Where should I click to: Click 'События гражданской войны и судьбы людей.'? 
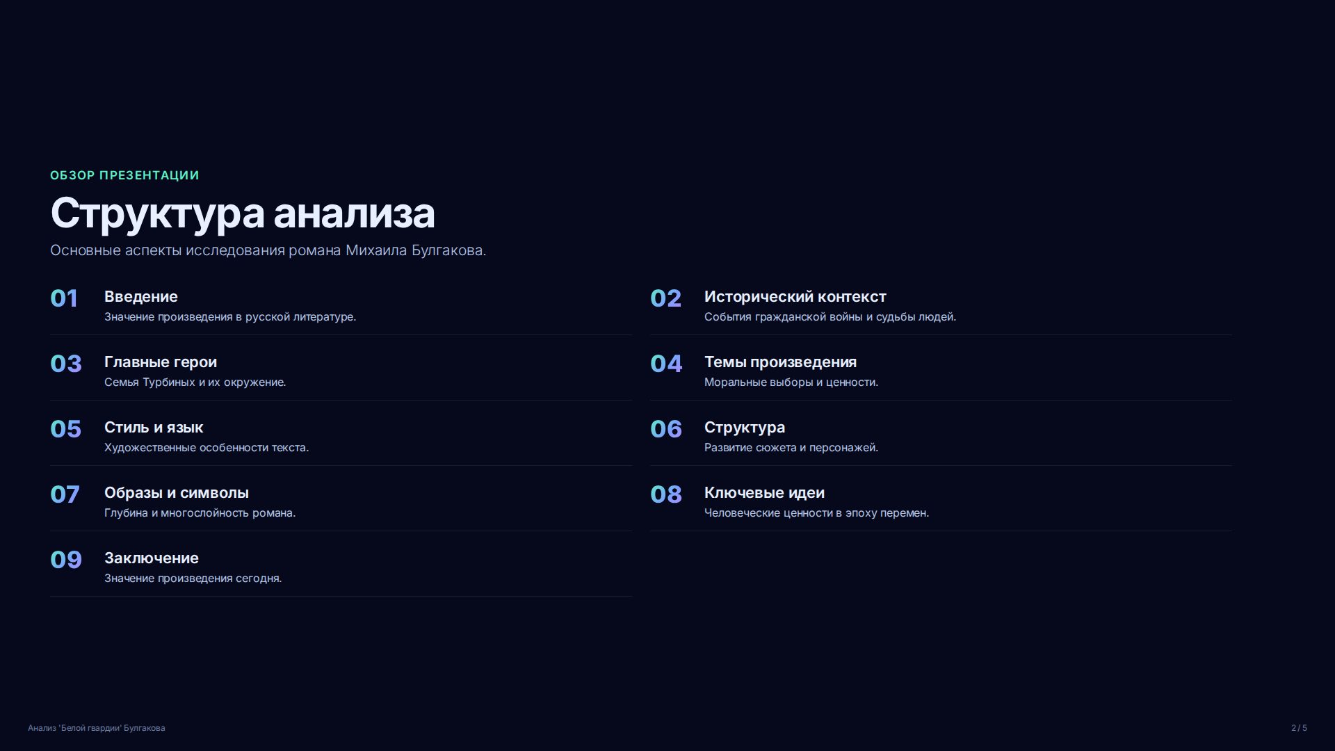(x=830, y=317)
